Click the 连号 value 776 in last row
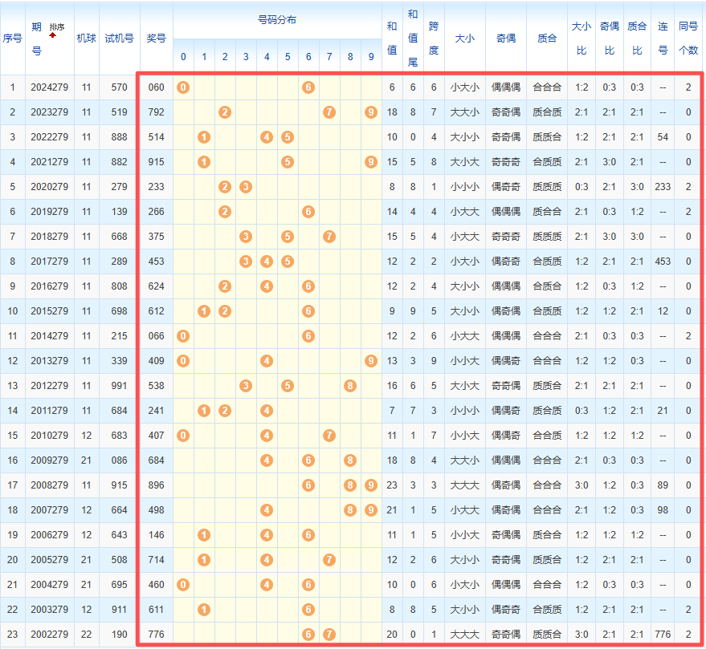Screen dimensions: 706x649 (x=663, y=634)
